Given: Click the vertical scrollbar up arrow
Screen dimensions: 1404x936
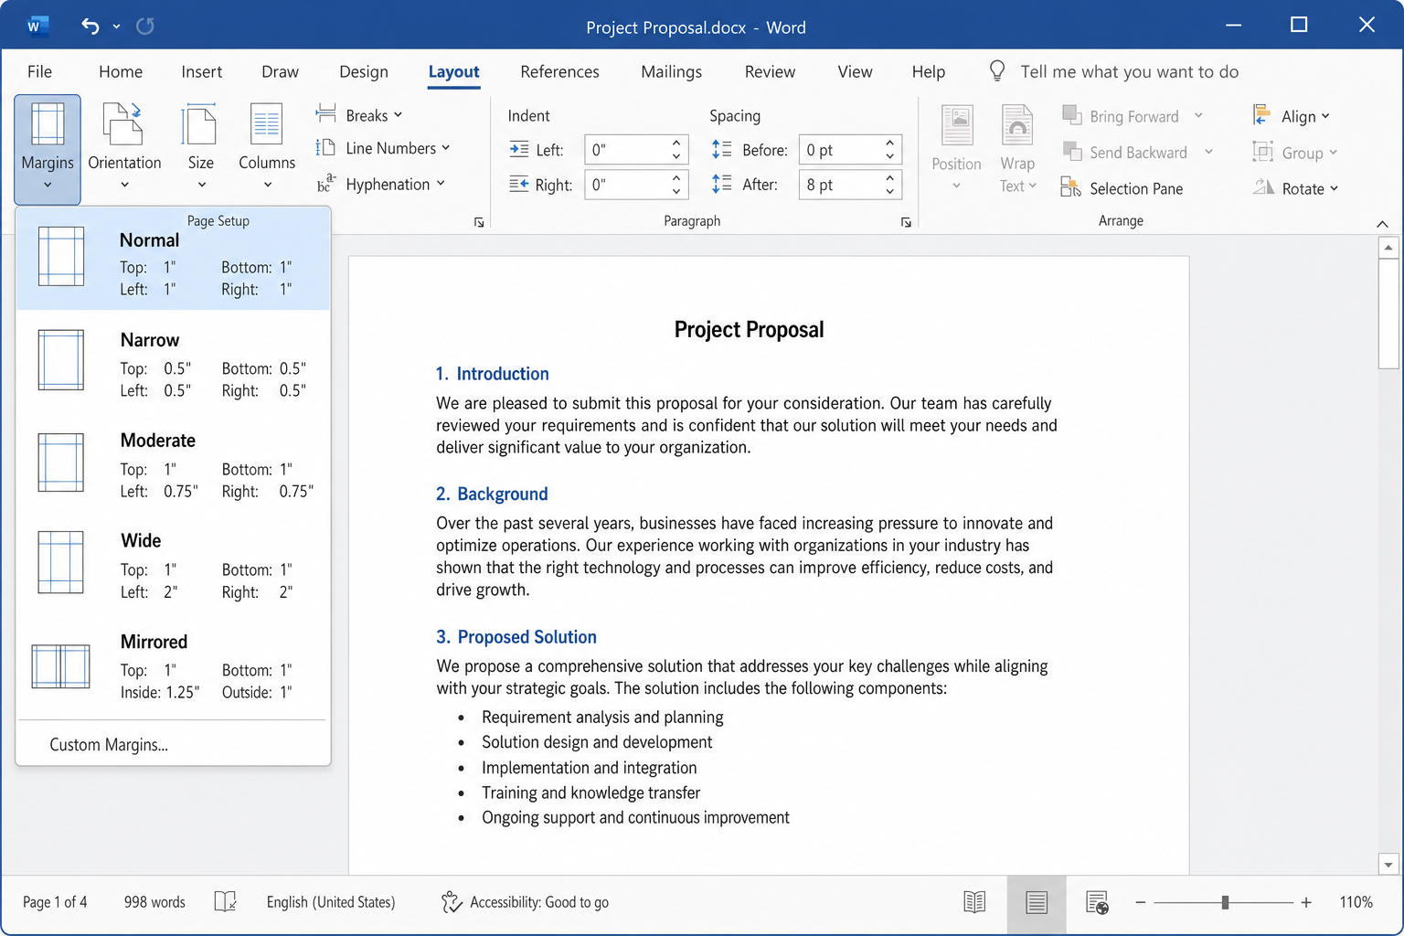Looking at the screenshot, I should [x=1388, y=248].
